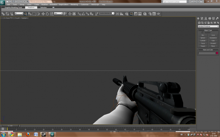The image size is (220, 137).
Task: Choose the Bind to Space Warp tool
Action: tap(11, 14)
